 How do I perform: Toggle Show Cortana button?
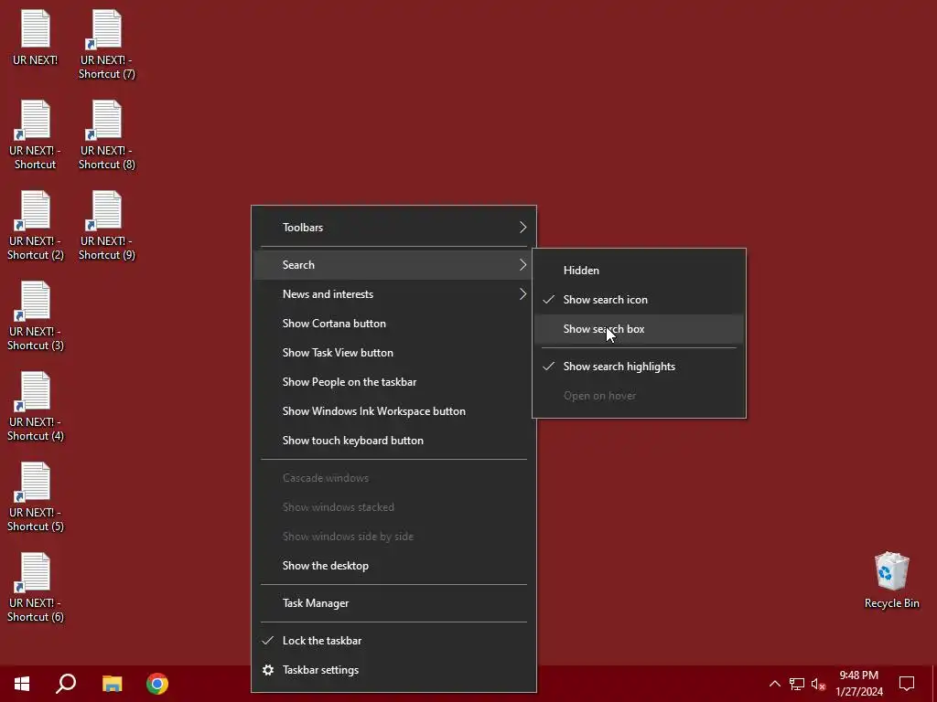(393, 324)
